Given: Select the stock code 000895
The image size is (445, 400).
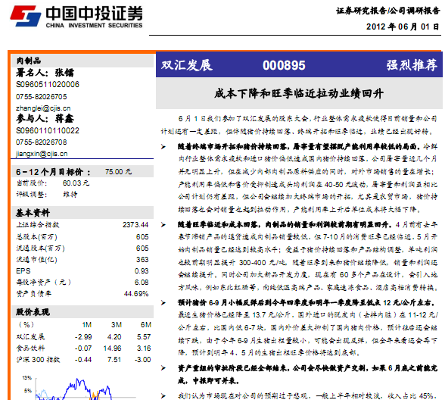Looking at the screenshot, I should (284, 65).
